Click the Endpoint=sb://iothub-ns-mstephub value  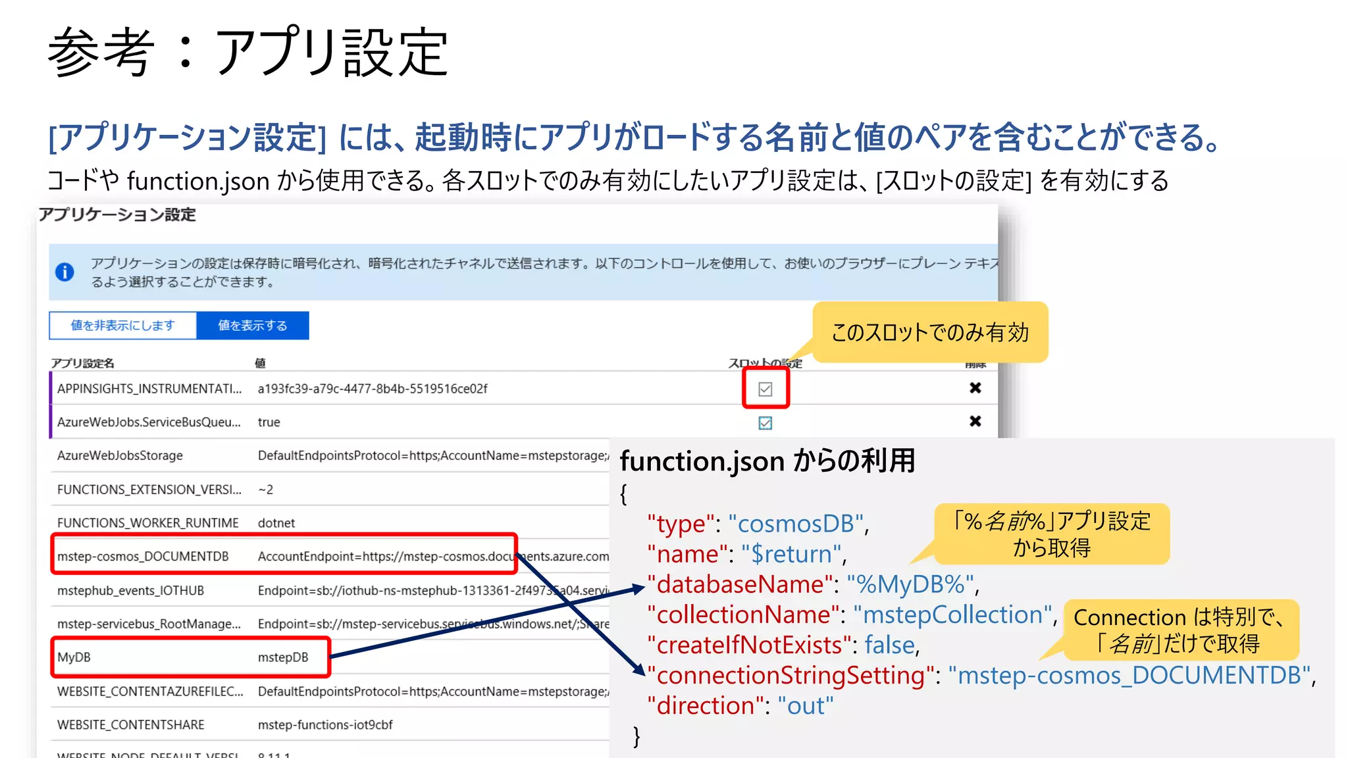click(x=433, y=590)
